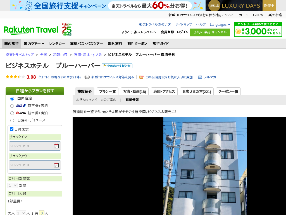
Task: Open the 国内旅行 menu item
Action: click(11, 44)
